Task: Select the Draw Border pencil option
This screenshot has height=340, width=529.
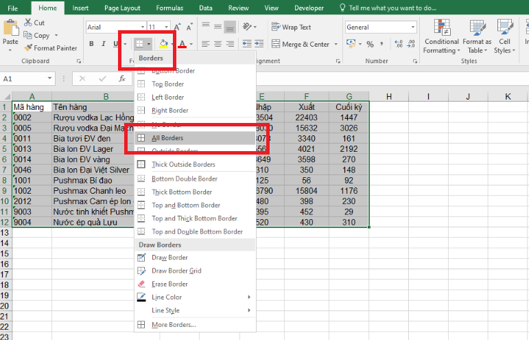Action: point(169,258)
